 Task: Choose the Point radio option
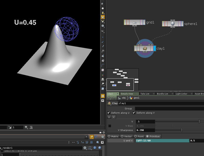click(135, 136)
